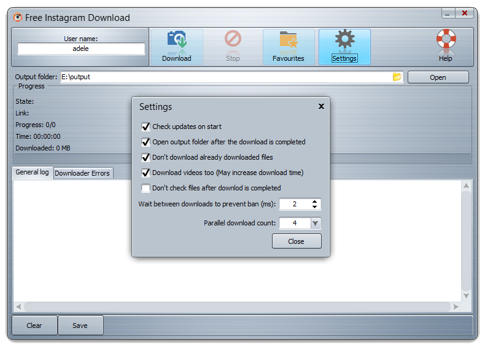Click the 'Time: 00:00:00' text
485x347 pixels.
(38, 136)
